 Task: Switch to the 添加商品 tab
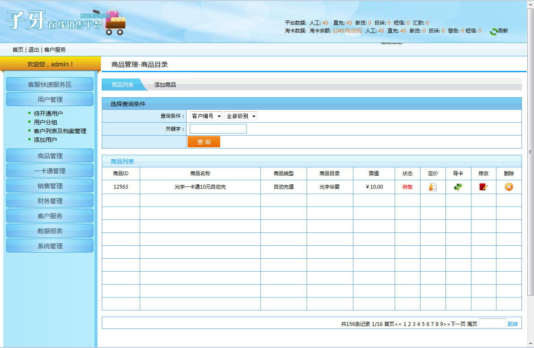pos(165,85)
